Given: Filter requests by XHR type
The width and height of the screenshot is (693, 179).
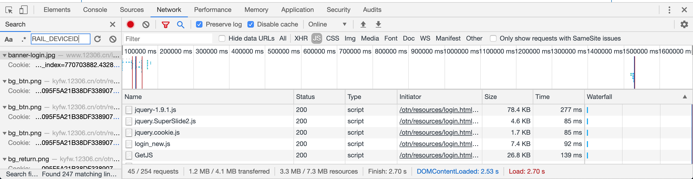Looking at the screenshot, I should coord(301,38).
